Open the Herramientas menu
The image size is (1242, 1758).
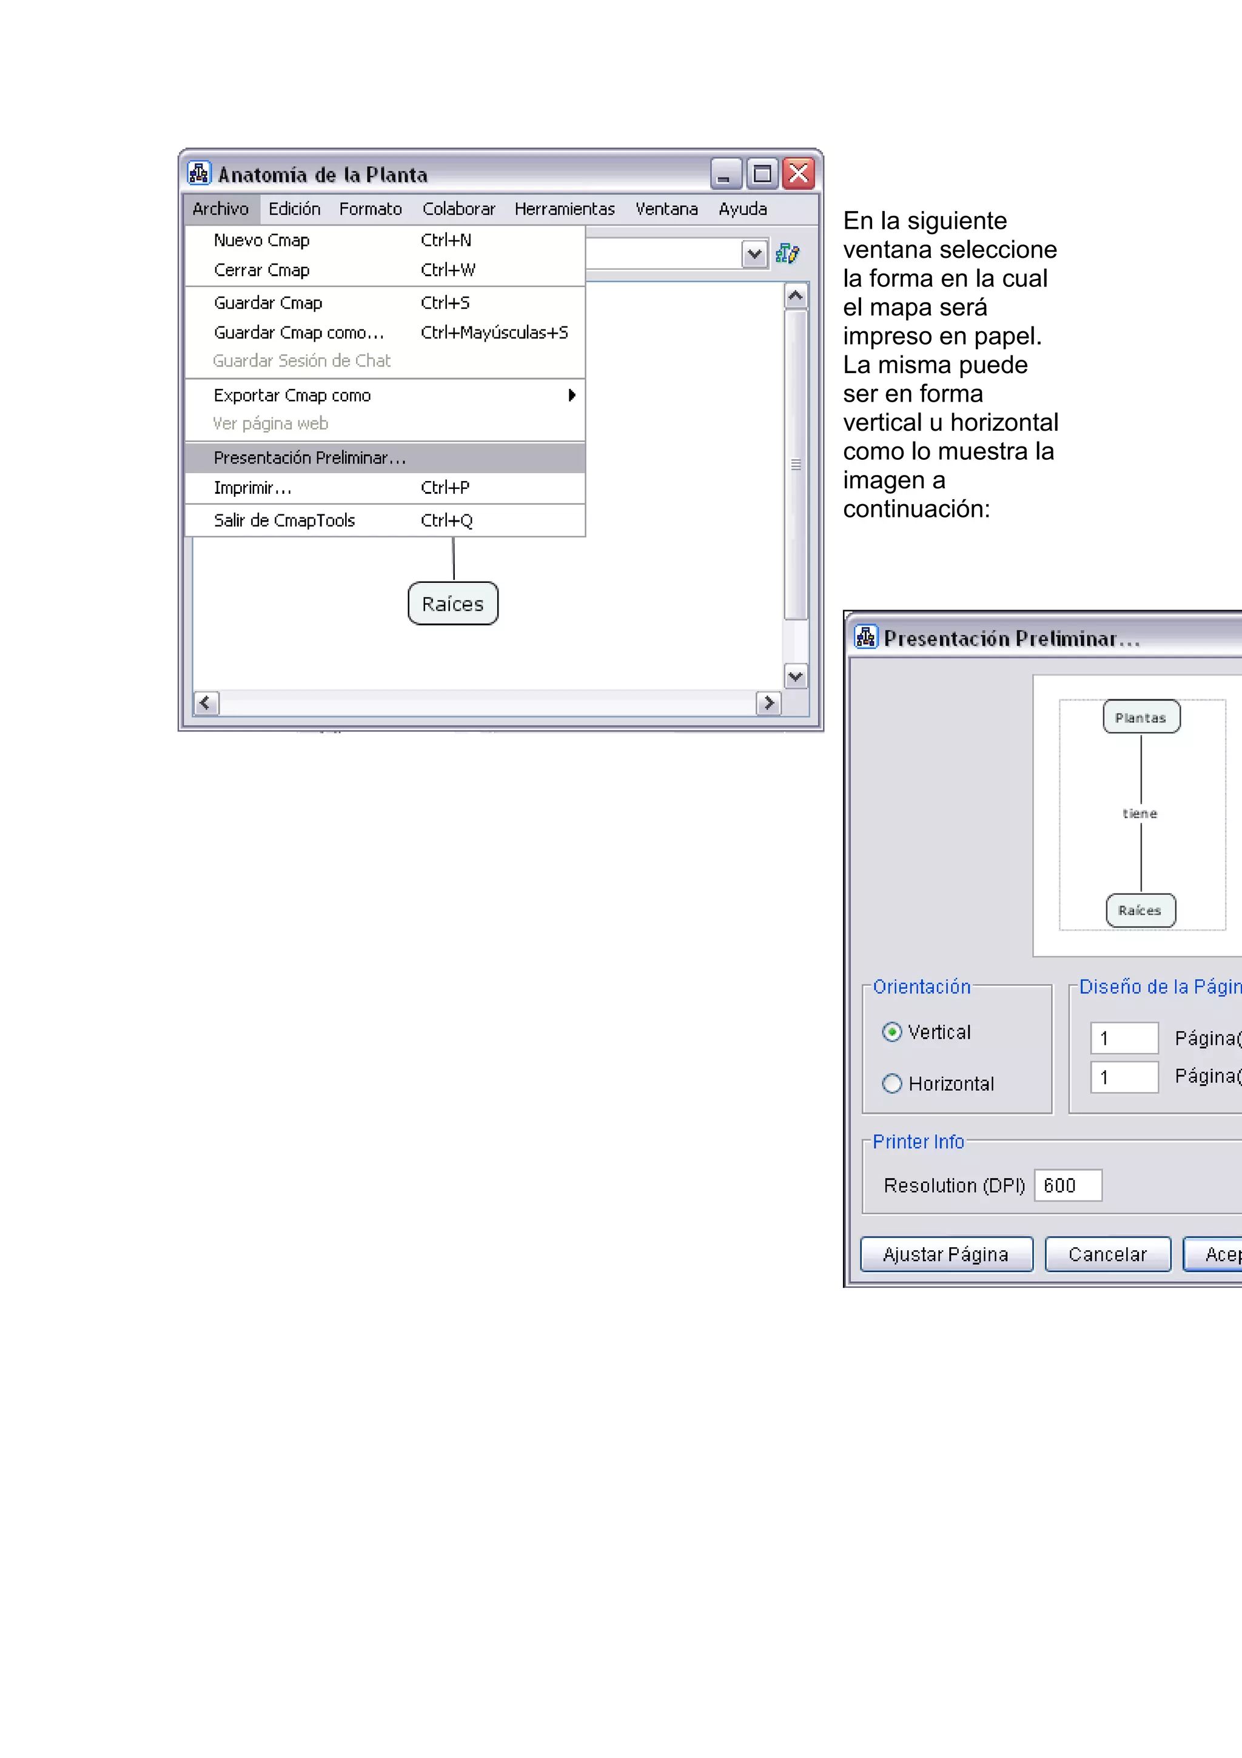pyautogui.click(x=564, y=209)
